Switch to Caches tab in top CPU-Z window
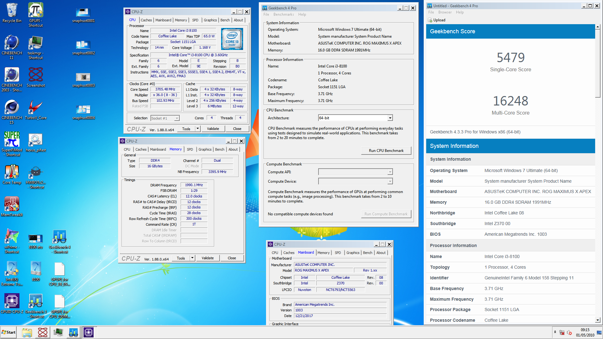603x339 pixels. (x=146, y=20)
